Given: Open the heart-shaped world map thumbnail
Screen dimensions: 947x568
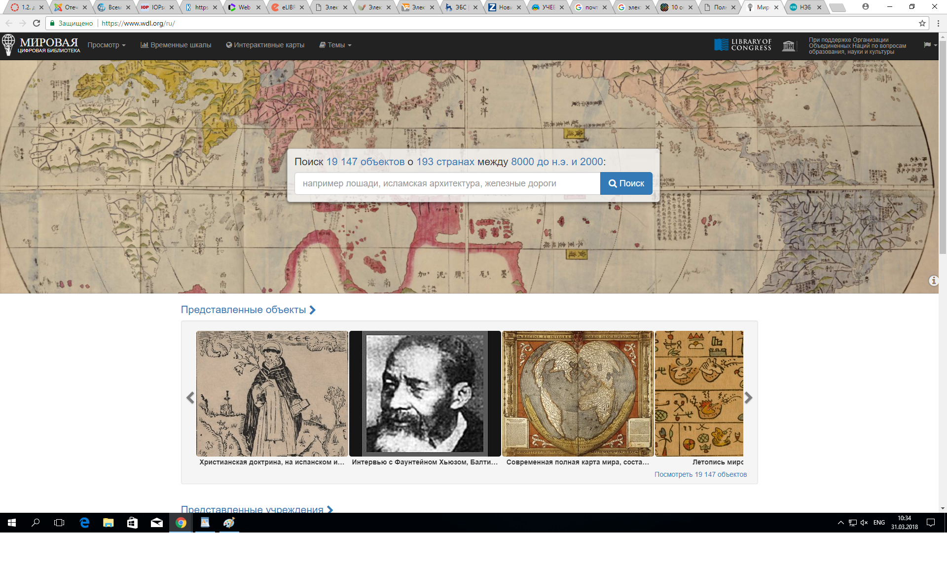Looking at the screenshot, I should pyautogui.click(x=578, y=393).
